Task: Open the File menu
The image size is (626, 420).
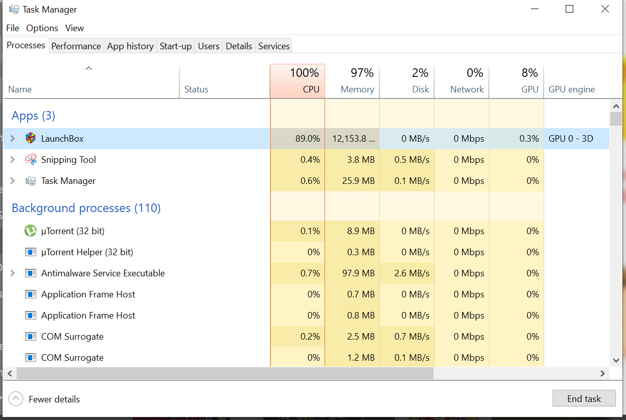Action: pyautogui.click(x=13, y=28)
